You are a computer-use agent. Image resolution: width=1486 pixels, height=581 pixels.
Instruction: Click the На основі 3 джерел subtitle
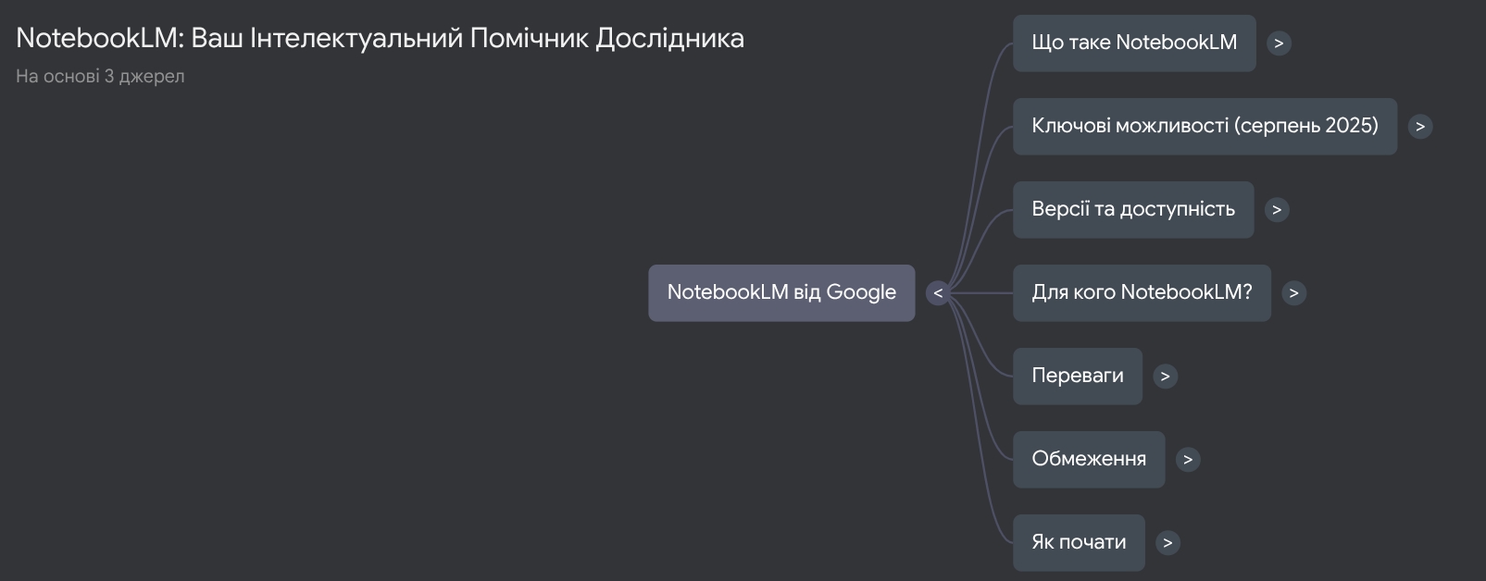coord(100,77)
